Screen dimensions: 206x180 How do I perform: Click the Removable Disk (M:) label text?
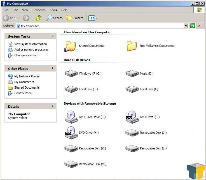pyautogui.click(x=93, y=164)
